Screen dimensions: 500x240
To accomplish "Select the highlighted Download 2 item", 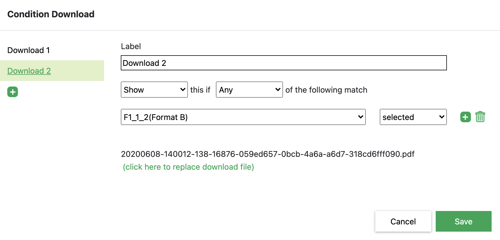I will click(x=29, y=71).
